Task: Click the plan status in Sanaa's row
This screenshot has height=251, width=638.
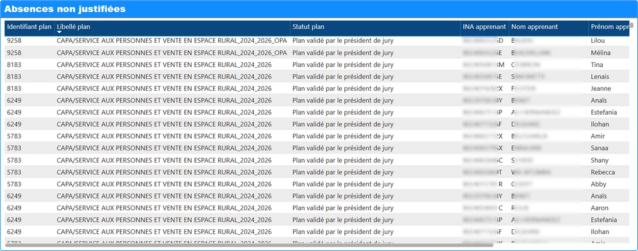Action: coord(343,148)
